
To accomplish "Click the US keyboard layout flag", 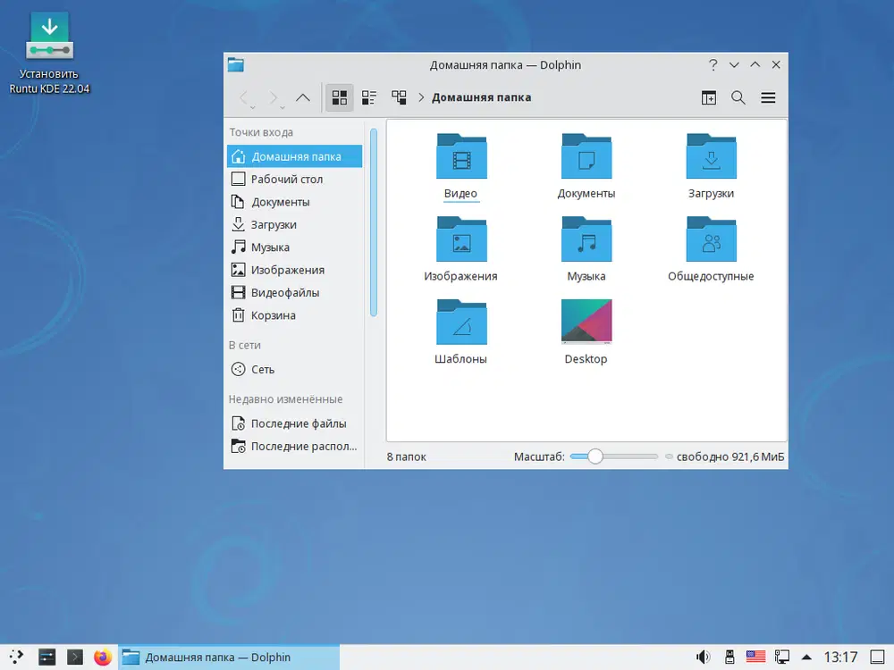I will (755, 657).
